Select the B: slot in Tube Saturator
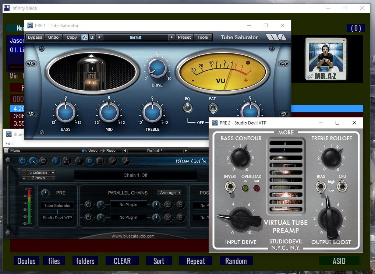The image size is (375, 274). (92, 37)
